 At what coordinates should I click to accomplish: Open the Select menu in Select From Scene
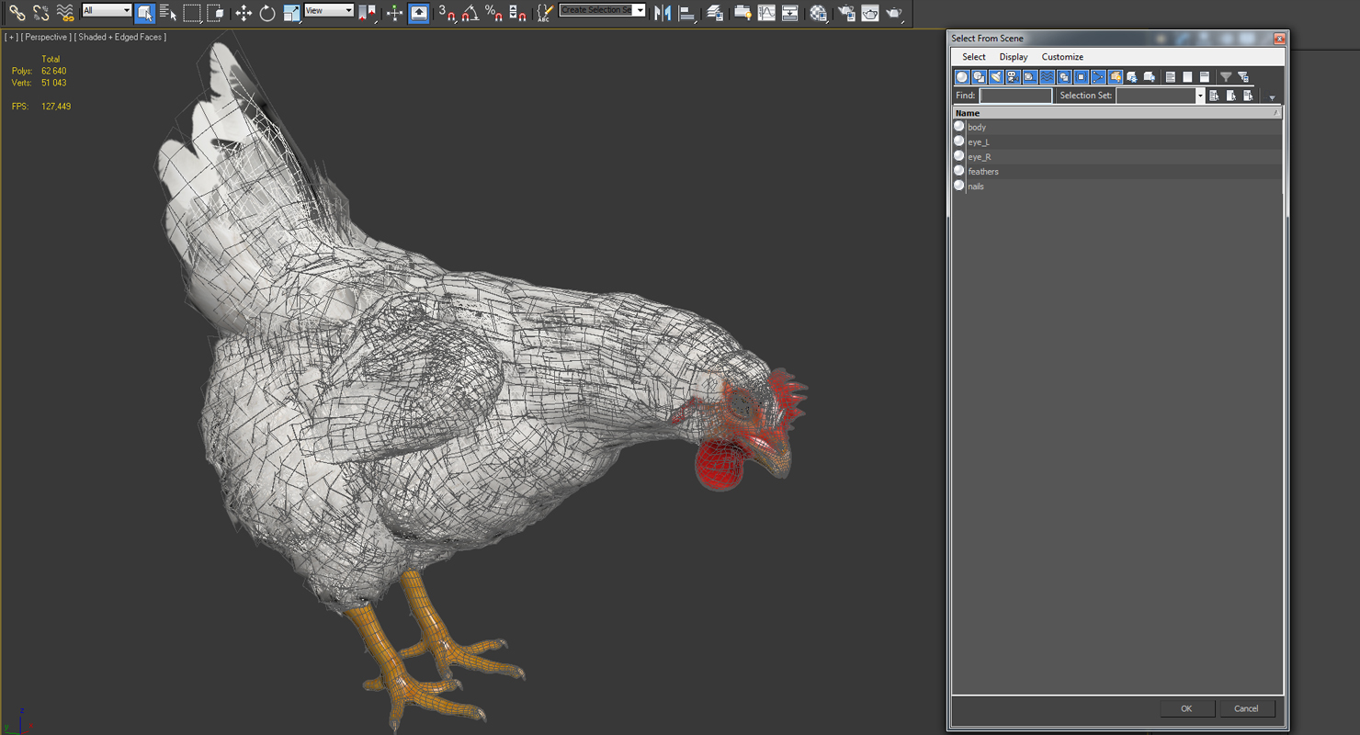tap(974, 57)
